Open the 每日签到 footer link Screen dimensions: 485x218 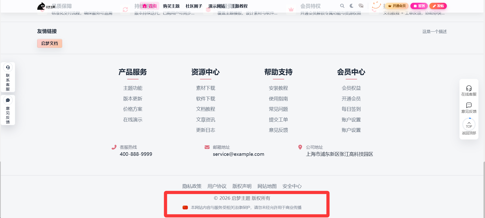coord(351,109)
